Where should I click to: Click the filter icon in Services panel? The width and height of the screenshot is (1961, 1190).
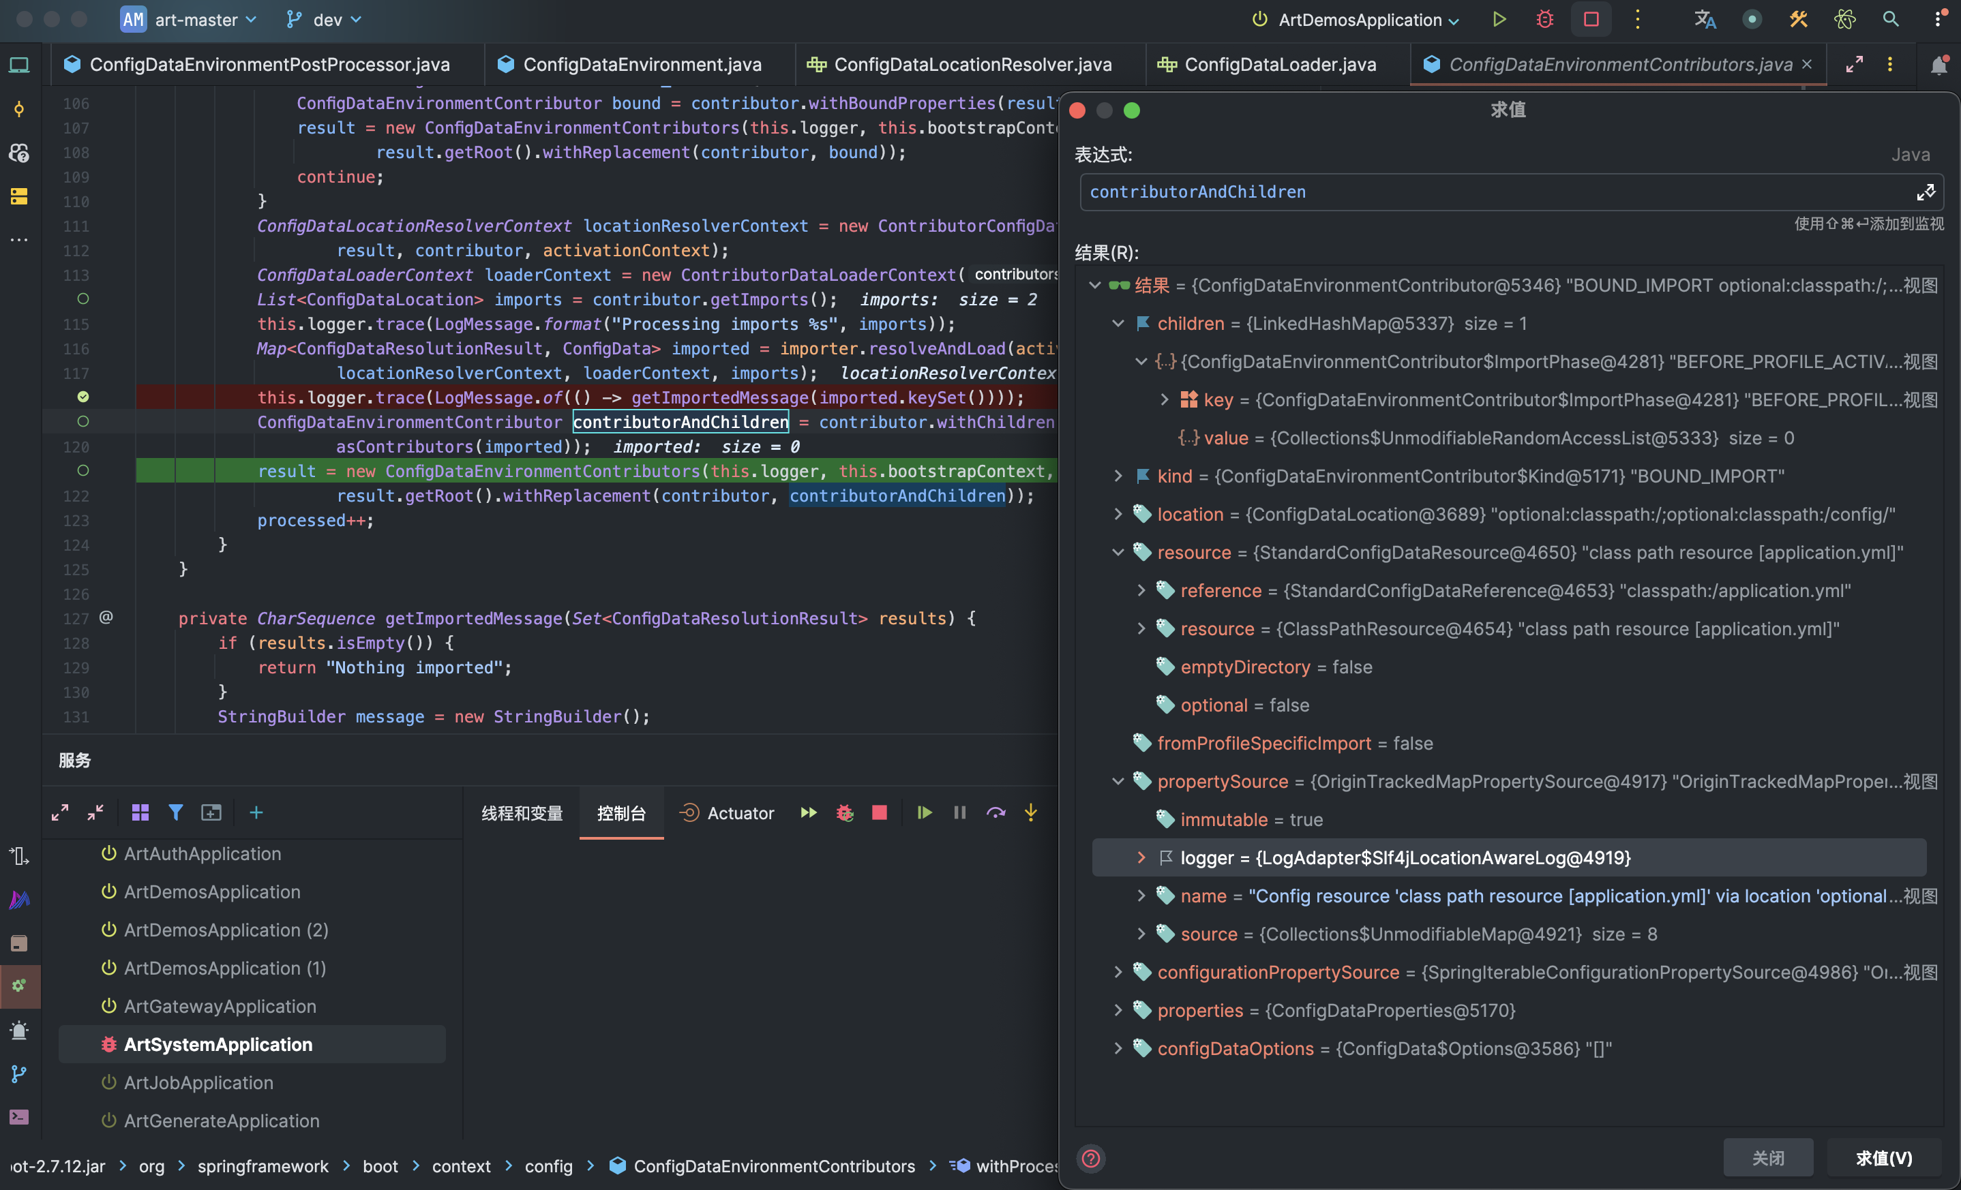click(176, 812)
